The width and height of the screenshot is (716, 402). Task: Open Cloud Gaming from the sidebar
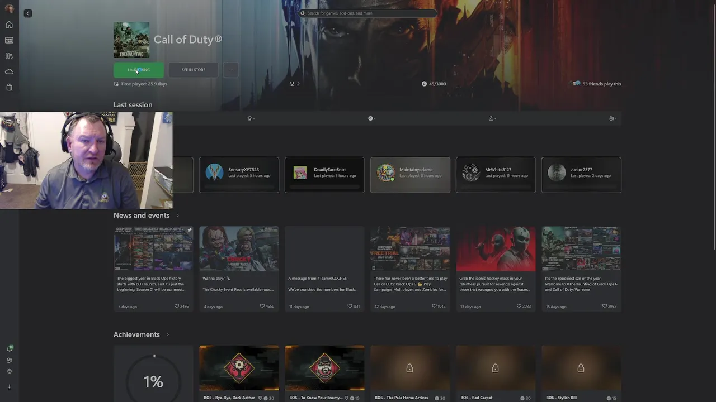(9, 71)
